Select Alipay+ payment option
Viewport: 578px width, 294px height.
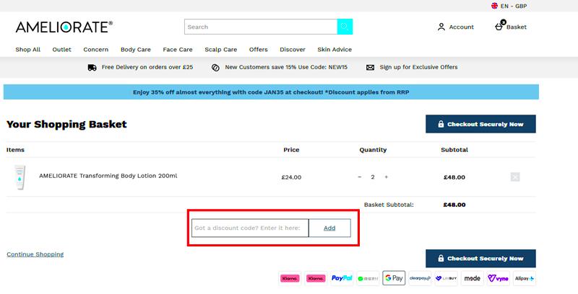pos(525,278)
